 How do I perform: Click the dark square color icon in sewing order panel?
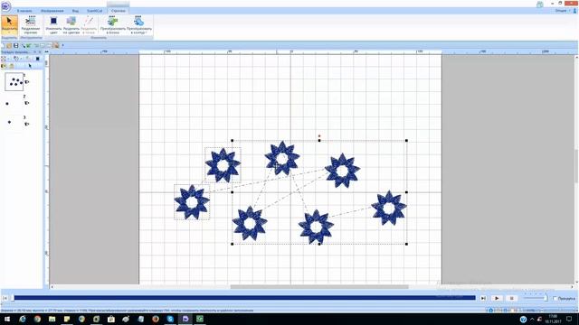coord(37,59)
